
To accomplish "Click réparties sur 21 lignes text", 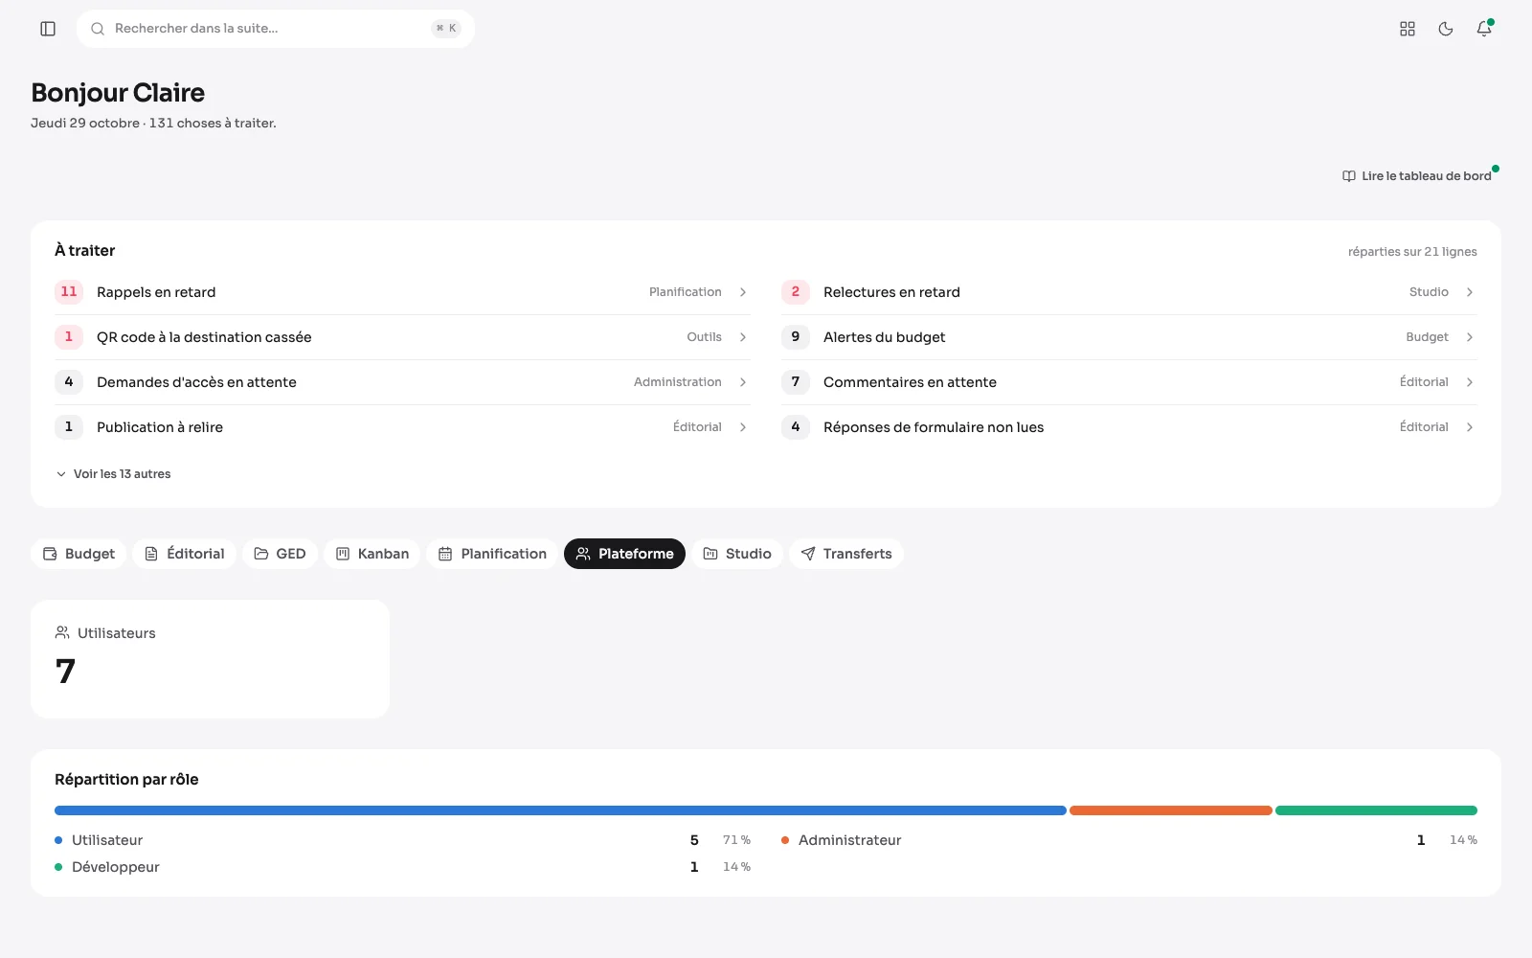I will (x=1412, y=252).
